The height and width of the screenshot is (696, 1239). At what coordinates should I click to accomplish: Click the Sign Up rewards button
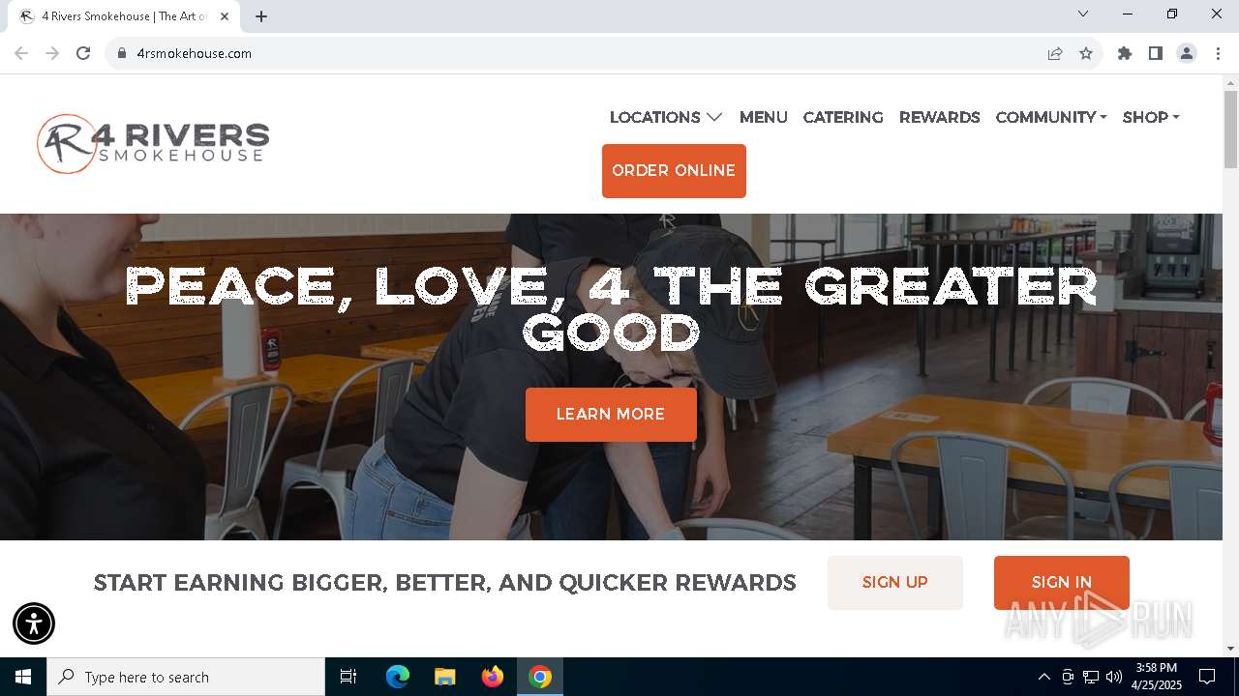click(x=895, y=583)
